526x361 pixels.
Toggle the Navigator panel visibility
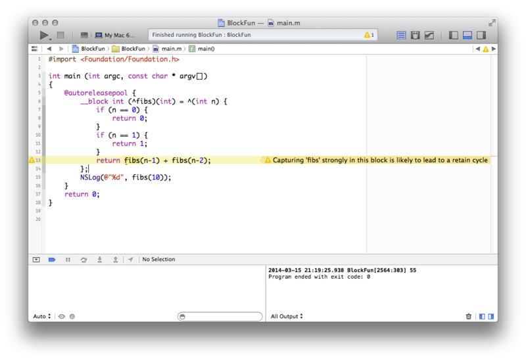[454, 35]
